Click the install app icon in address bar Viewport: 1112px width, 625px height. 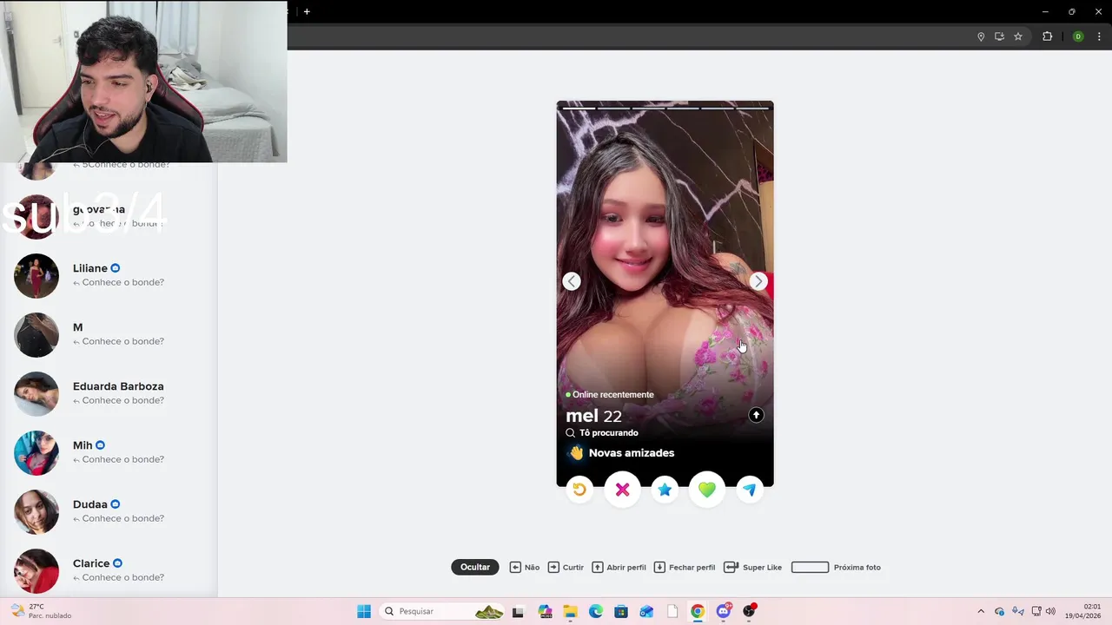tap(999, 36)
